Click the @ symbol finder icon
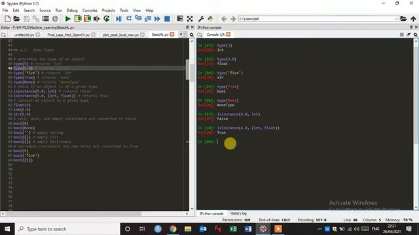 tap(55, 19)
